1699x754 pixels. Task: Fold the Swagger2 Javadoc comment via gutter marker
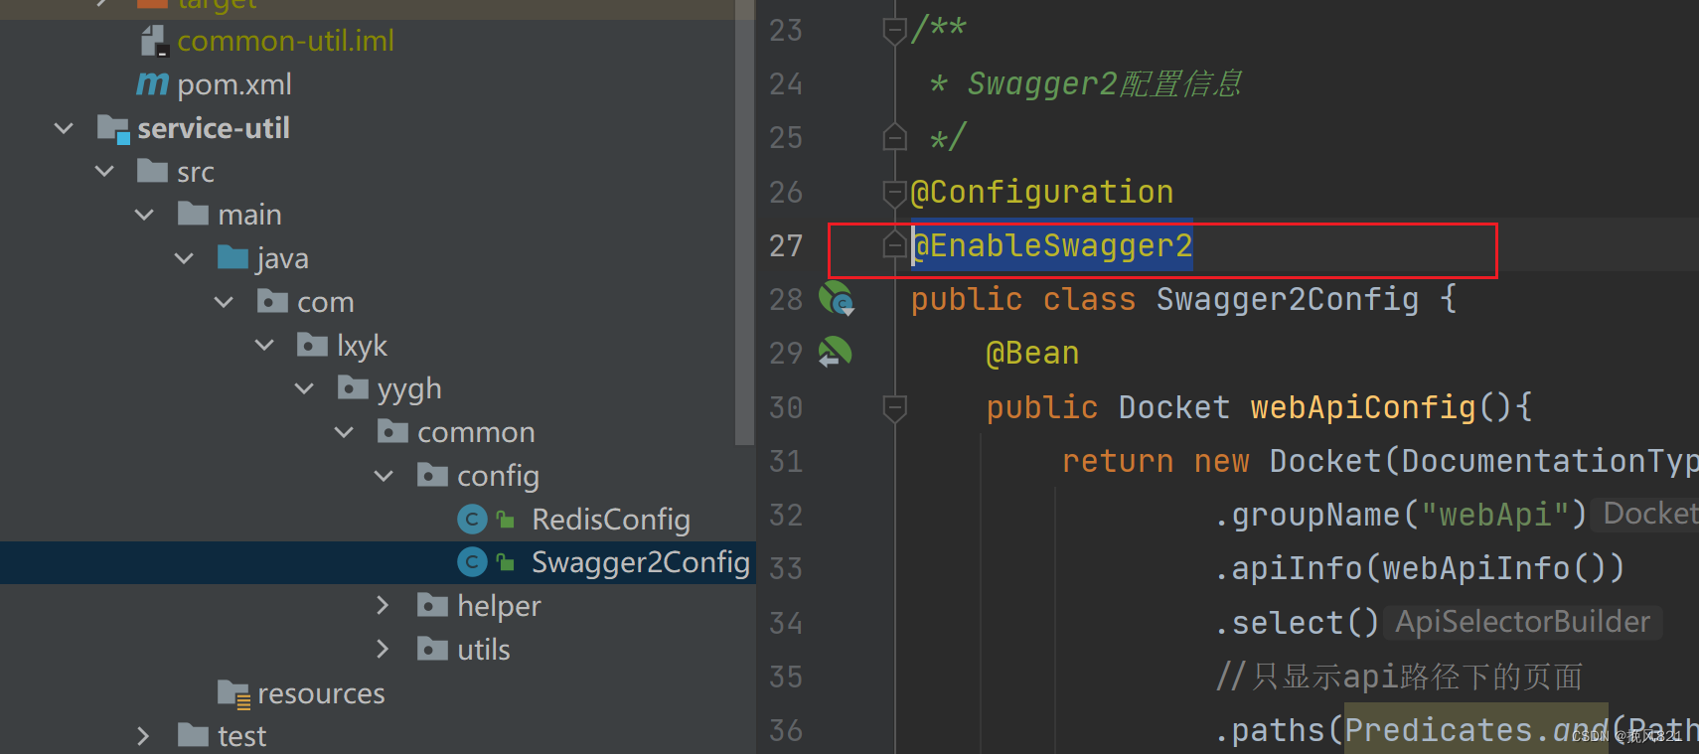[x=893, y=29]
